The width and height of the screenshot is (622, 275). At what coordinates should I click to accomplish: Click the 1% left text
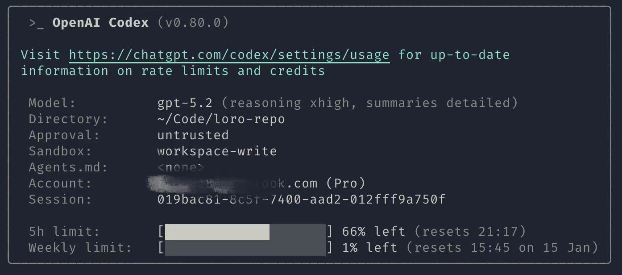tap(369, 248)
